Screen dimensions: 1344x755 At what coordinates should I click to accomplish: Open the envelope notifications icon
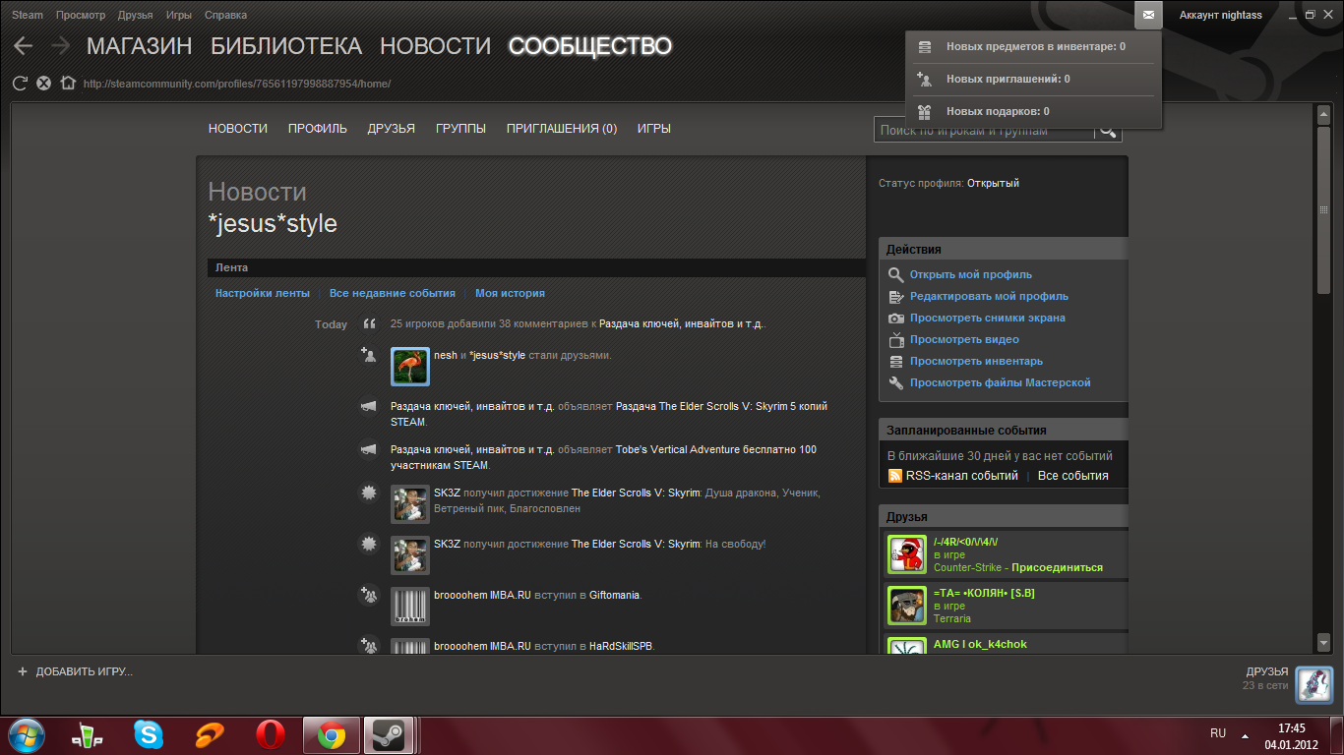pos(1148,15)
